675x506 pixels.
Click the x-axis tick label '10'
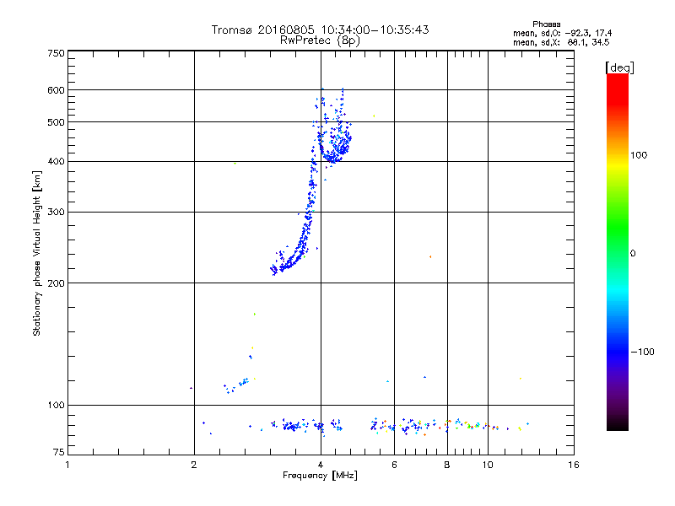[488, 465]
